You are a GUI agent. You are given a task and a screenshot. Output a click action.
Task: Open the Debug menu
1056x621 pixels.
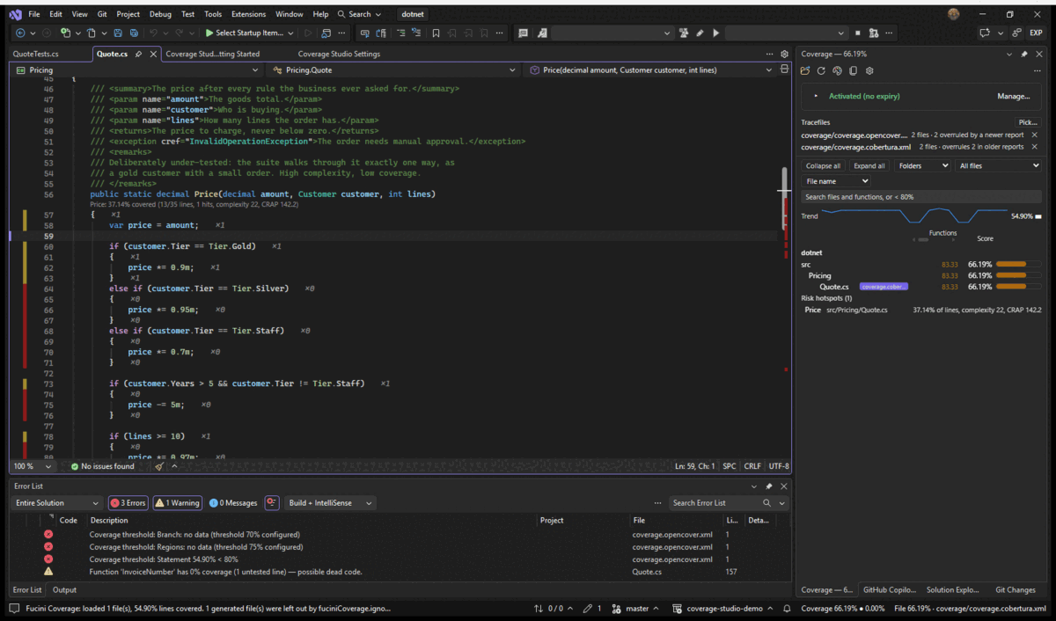pos(160,14)
